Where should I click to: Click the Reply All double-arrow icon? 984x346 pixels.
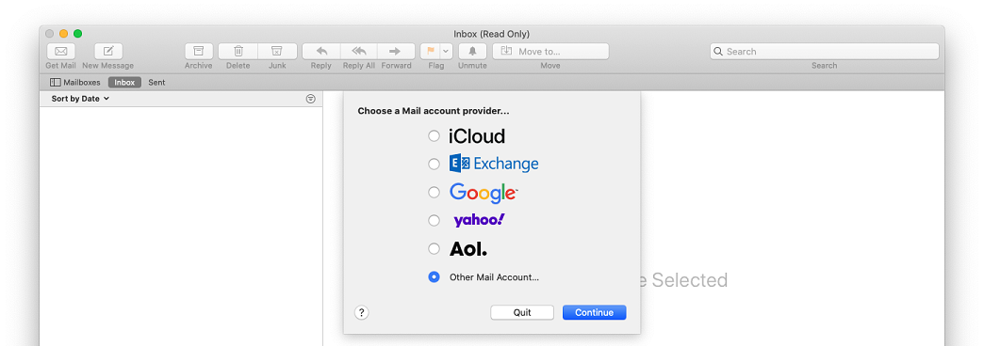tap(359, 52)
